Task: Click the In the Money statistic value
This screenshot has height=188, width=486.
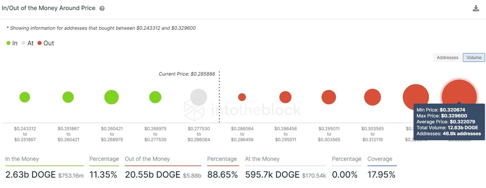Action: 30,174
